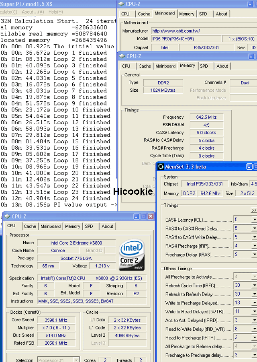Screen dimensions: 257x362
Task: Click the PI value output line
Action: (x=59, y=205)
